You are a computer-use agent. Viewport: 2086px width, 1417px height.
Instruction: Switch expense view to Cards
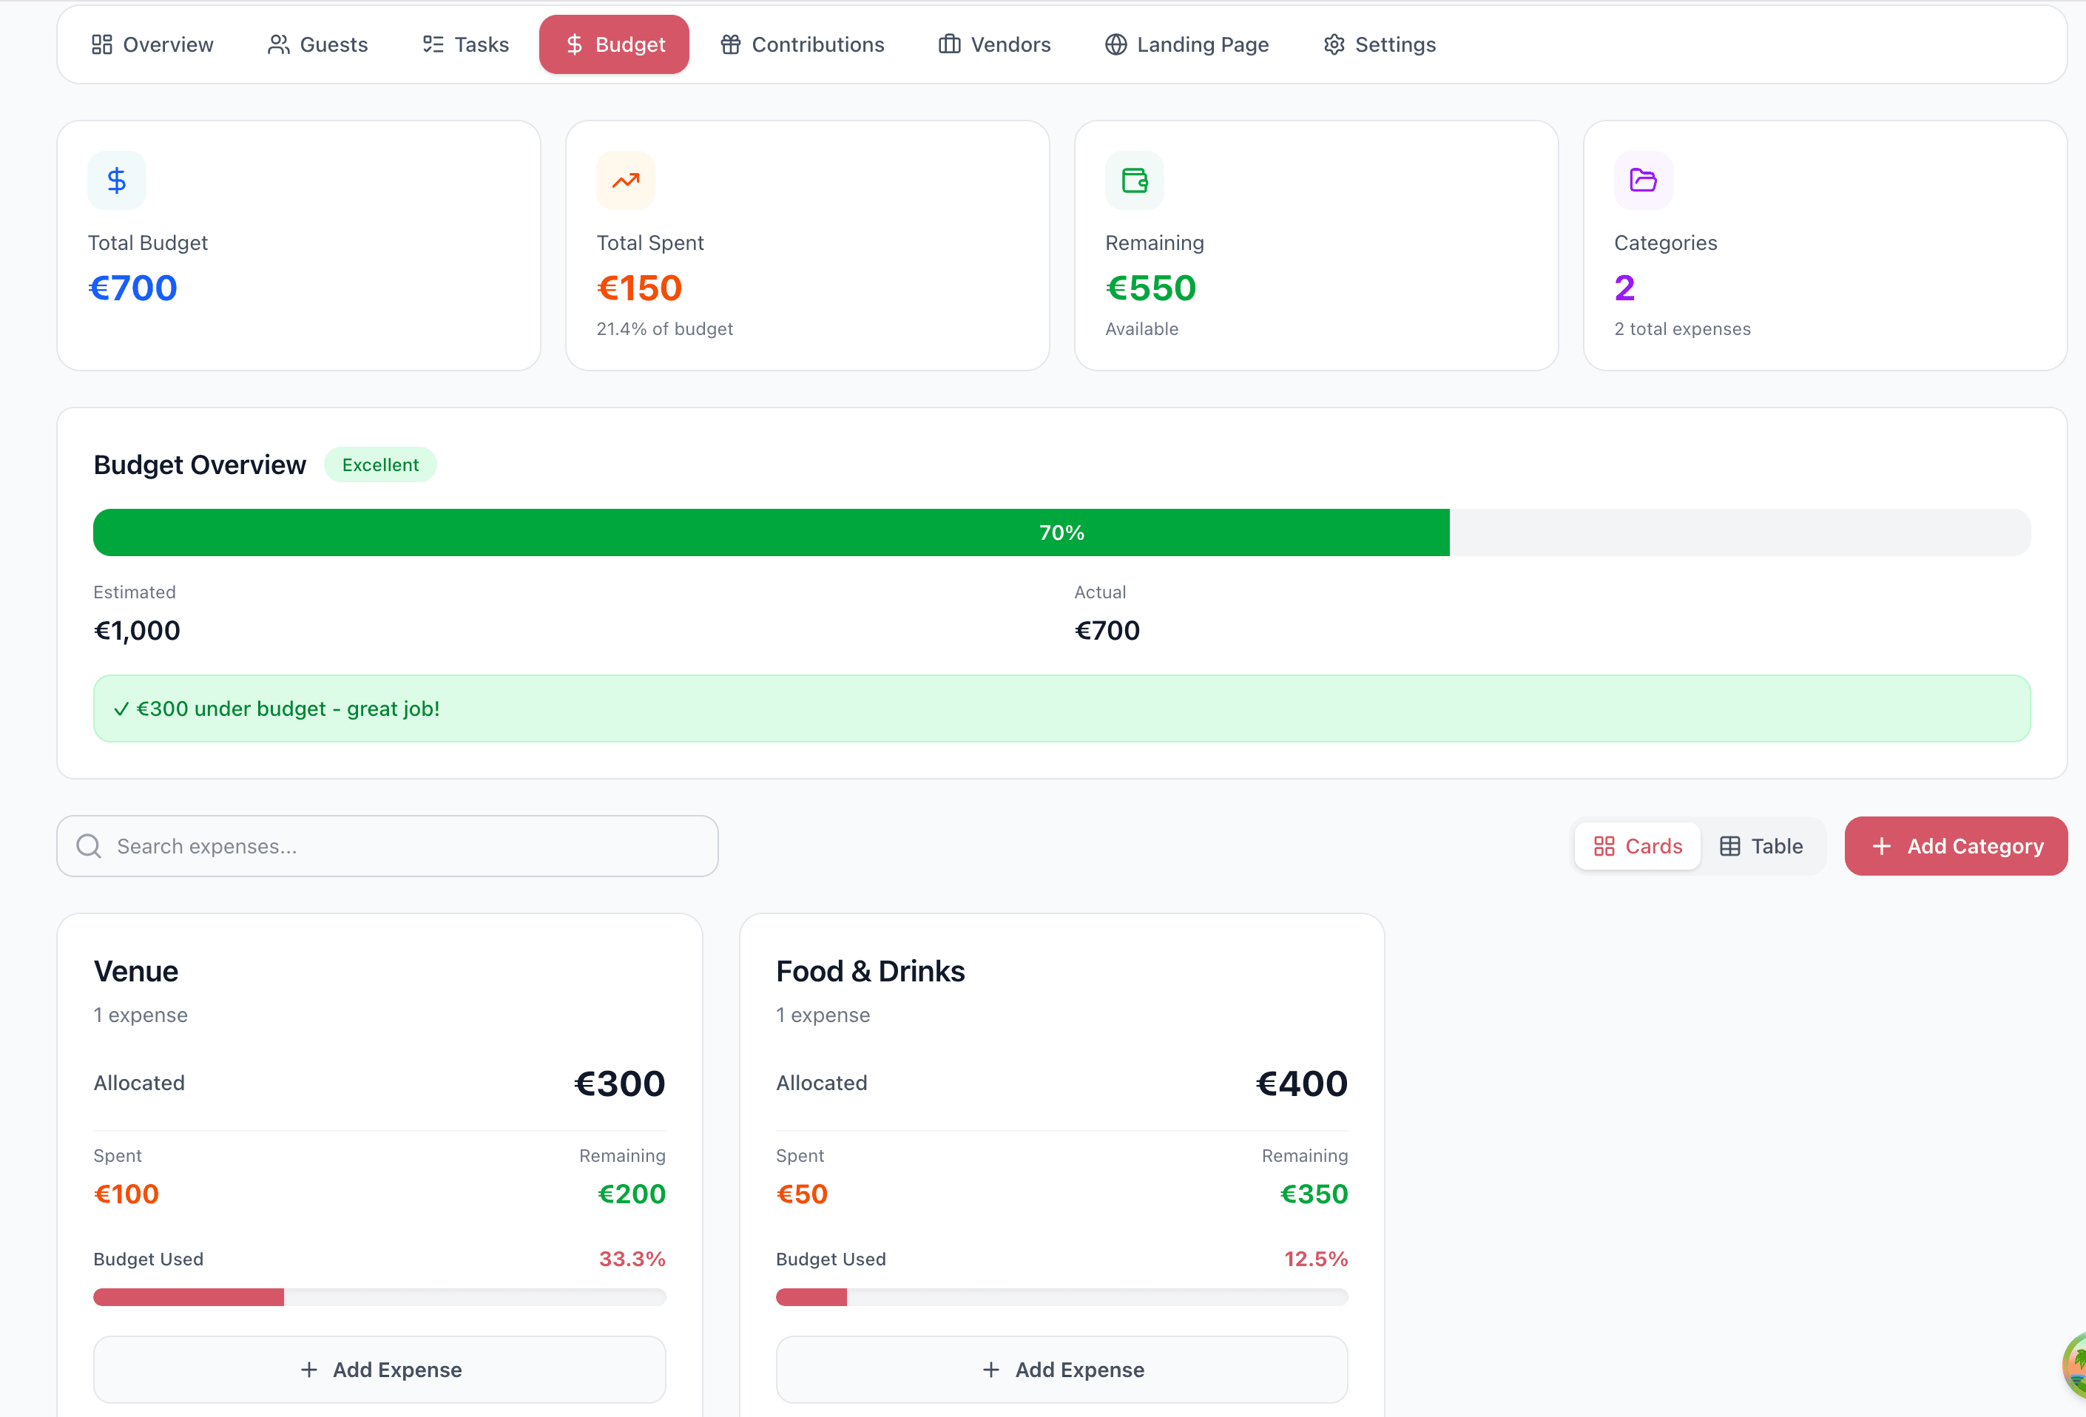coord(1637,845)
